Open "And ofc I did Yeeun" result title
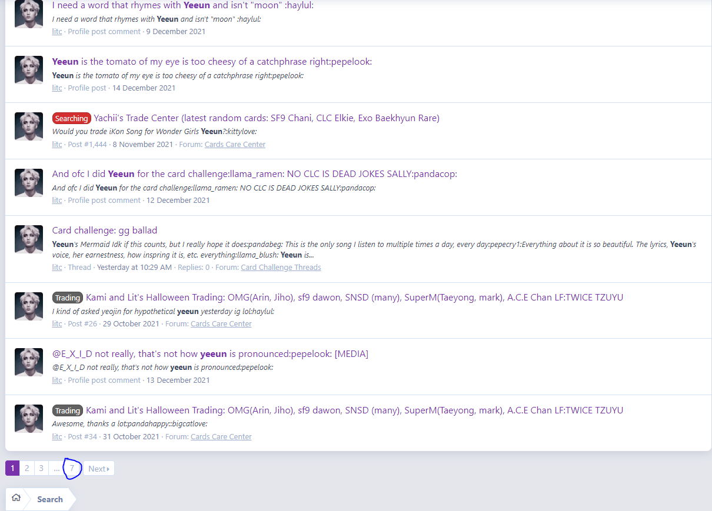Screen dimensions: 712x511 click(254, 174)
